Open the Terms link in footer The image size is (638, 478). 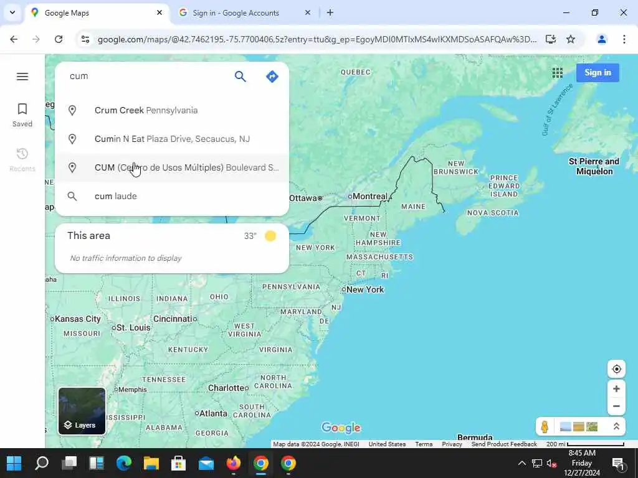click(424, 444)
